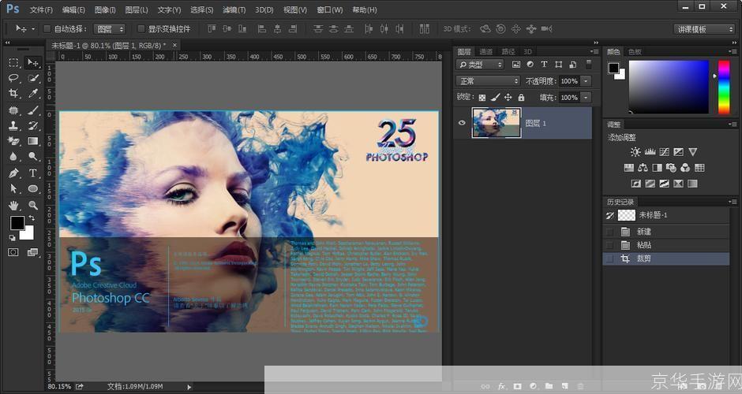Viewport: 742px width, 394px height.
Task: Select the Eraser tool
Action: [x=13, y=141]
